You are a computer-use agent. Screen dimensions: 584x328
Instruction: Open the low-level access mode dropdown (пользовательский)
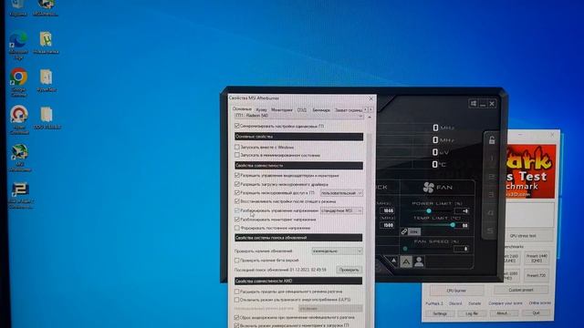pos(341,193)
